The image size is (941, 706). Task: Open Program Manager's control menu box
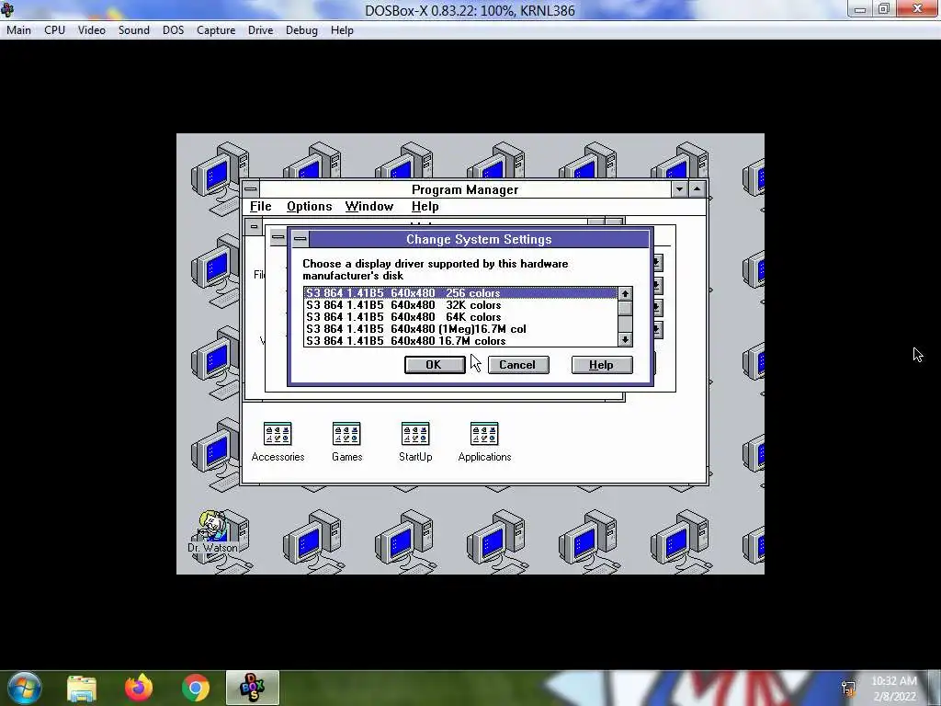(x=251, y=189)
